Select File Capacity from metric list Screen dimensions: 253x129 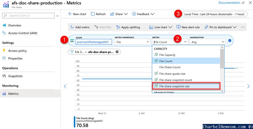click(186, 55)
